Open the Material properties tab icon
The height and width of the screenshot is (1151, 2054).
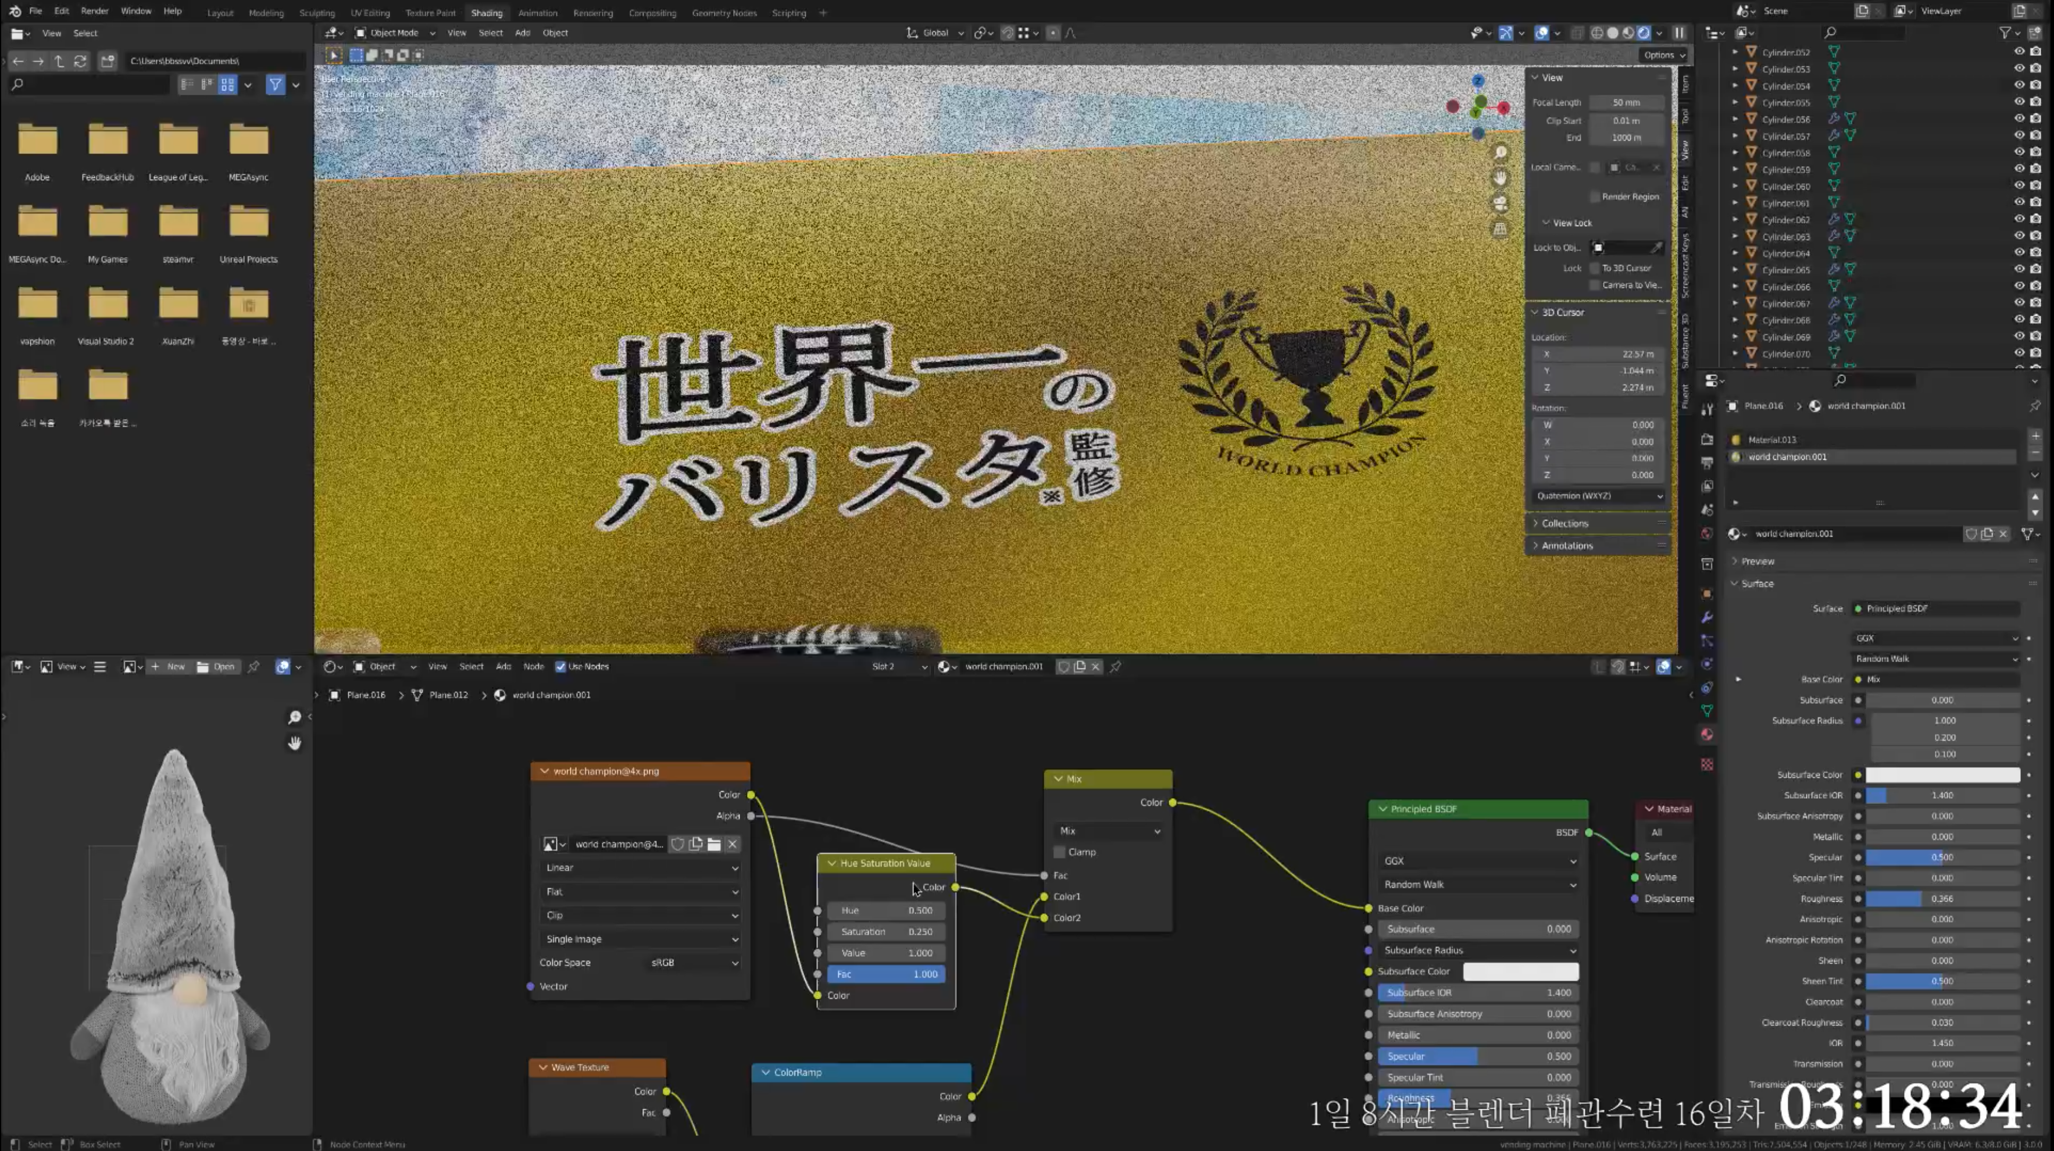click(x=1706, y=734)
